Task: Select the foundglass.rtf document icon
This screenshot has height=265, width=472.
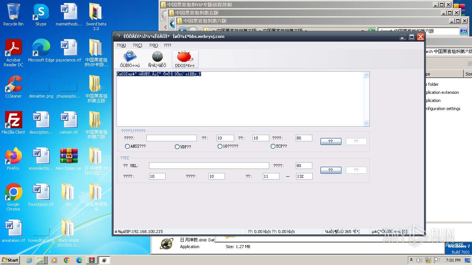Action: (x=41, y=195)
